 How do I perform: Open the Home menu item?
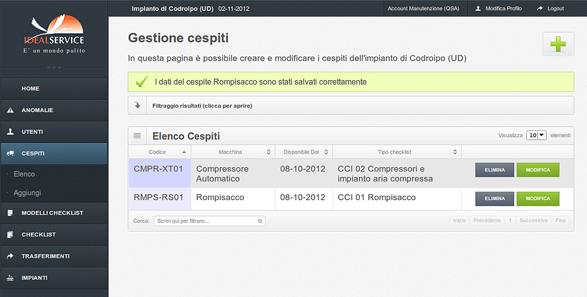pos(54,89)
